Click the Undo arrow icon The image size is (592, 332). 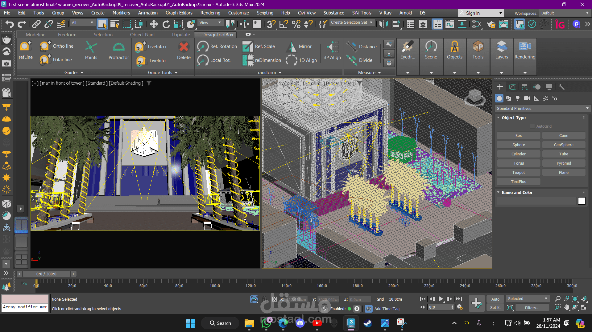pos(9,24)
